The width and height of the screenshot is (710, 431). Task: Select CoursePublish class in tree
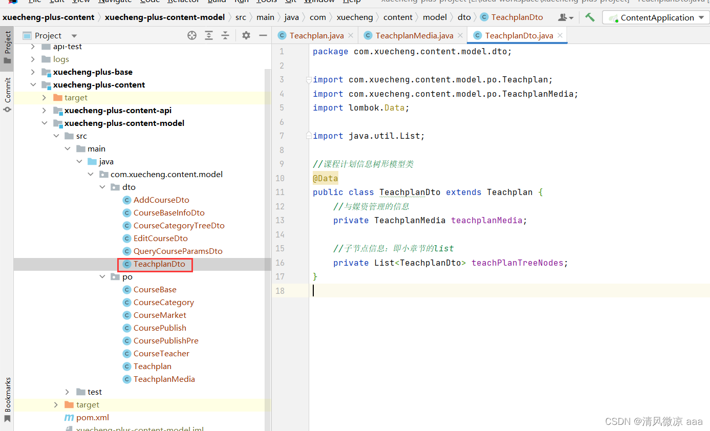point(160,328)
